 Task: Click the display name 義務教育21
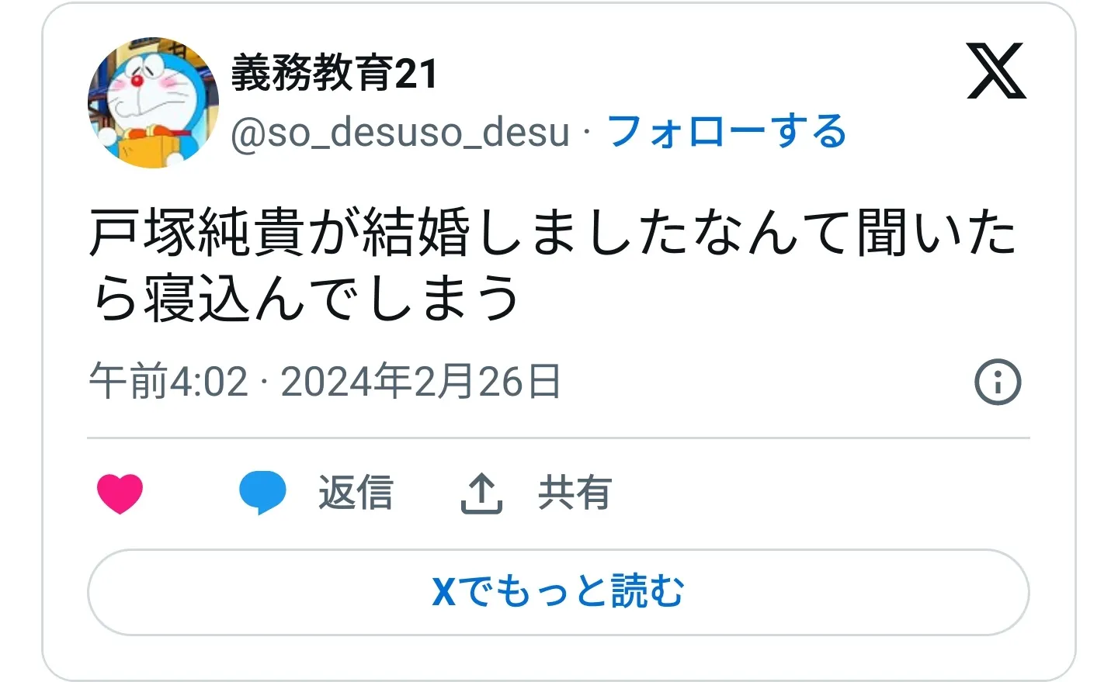(335, 74)
